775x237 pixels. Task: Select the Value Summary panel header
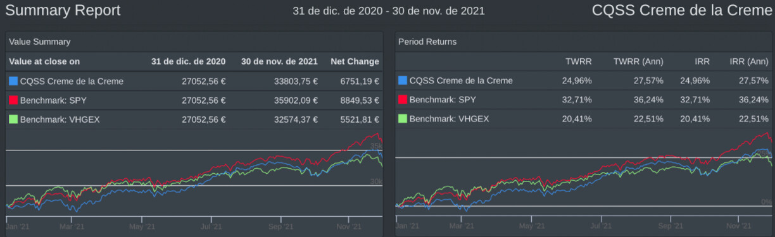point(194,42)
